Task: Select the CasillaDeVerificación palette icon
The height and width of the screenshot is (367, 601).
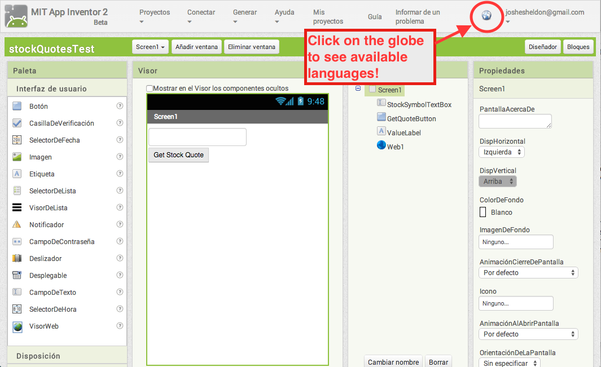Action: point(17,123)
